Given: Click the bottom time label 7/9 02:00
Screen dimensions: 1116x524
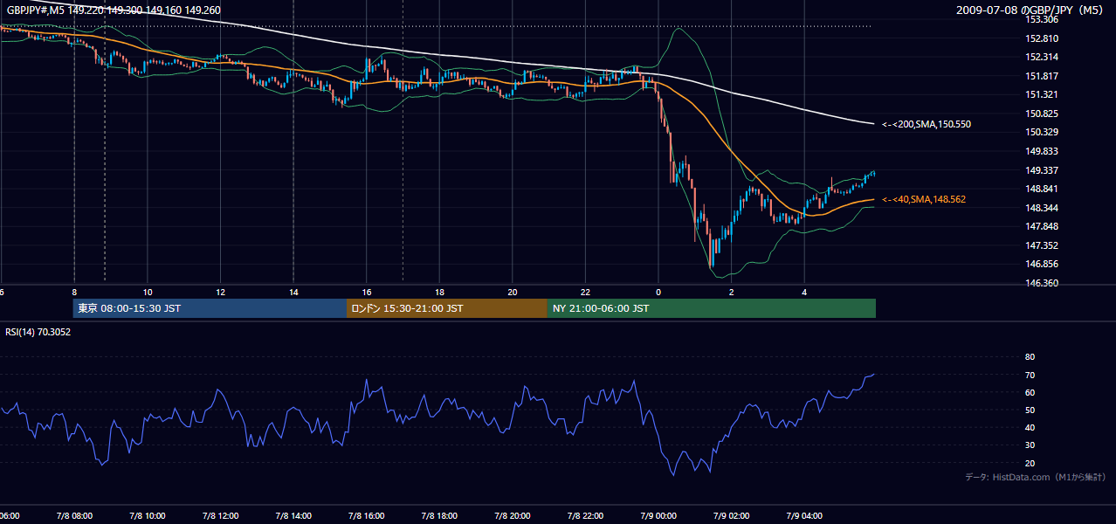Looking at the screenshot, I should tap(732, 516).
